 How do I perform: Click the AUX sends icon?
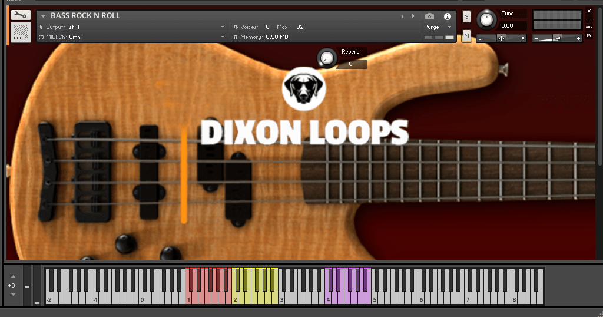pyautogui.click(x=589, y=27)
